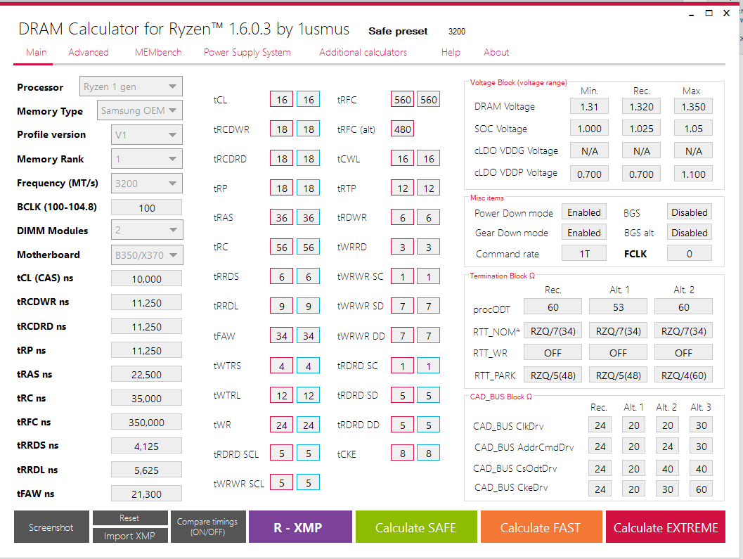Click CAD_BUS ClkDrv Rec. value 24
The width and height of the screenshot is (743, 559).
(600, 425)
